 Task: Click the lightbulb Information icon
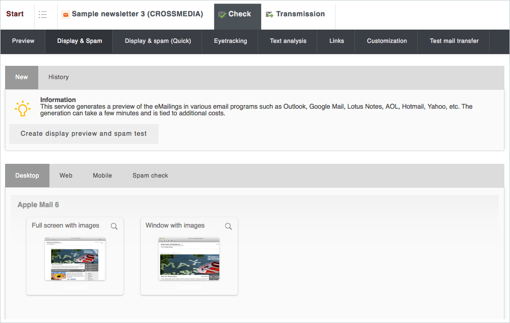point(23,109)
